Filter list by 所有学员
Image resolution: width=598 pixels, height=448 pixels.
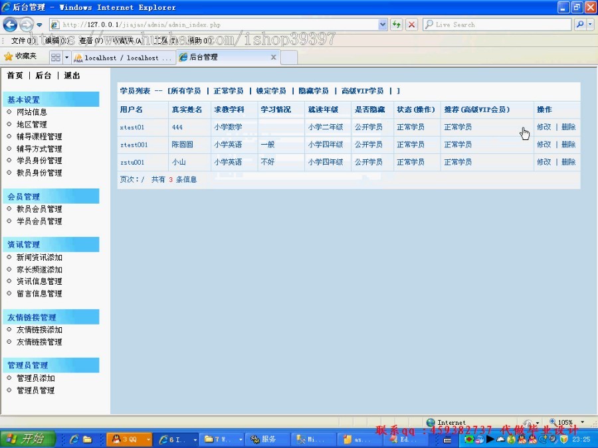185,91
